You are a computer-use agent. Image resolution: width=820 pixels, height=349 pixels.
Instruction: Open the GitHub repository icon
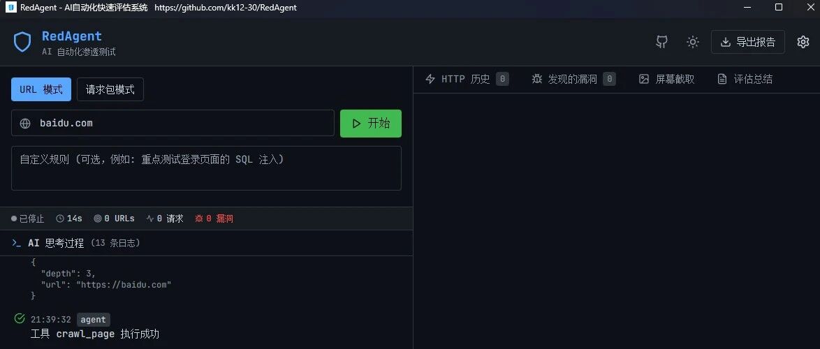tap(662, 42)
